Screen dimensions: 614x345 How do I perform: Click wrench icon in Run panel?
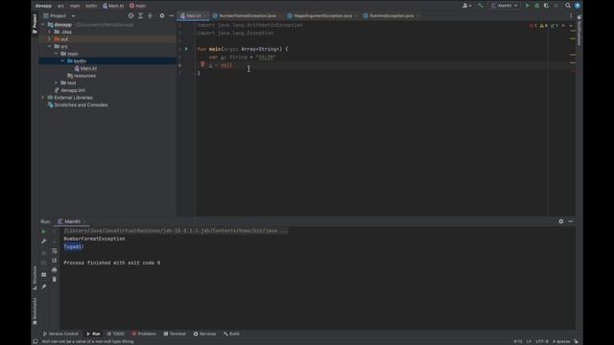click(44, 241)
